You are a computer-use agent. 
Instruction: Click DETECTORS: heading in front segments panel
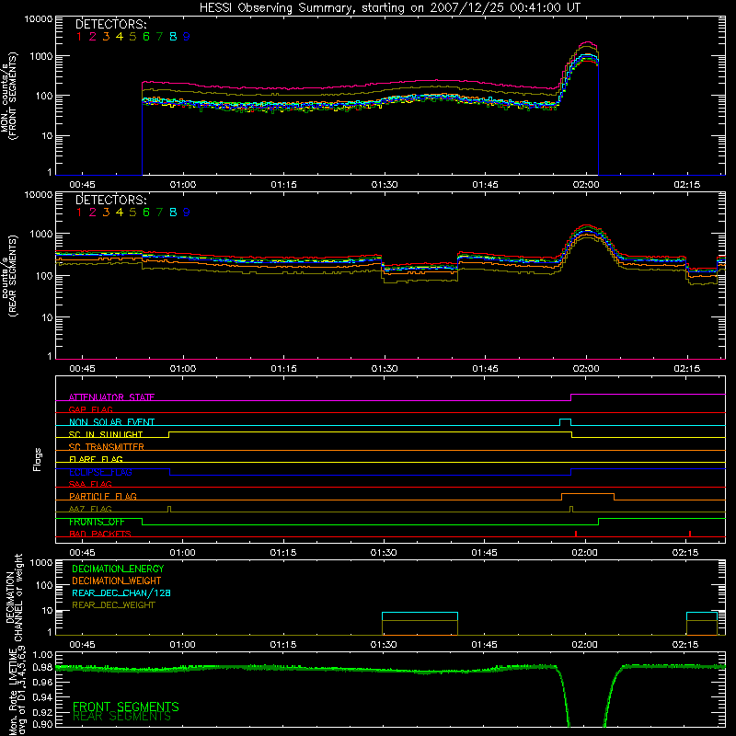pyautogui.click(x=111, y=25)
